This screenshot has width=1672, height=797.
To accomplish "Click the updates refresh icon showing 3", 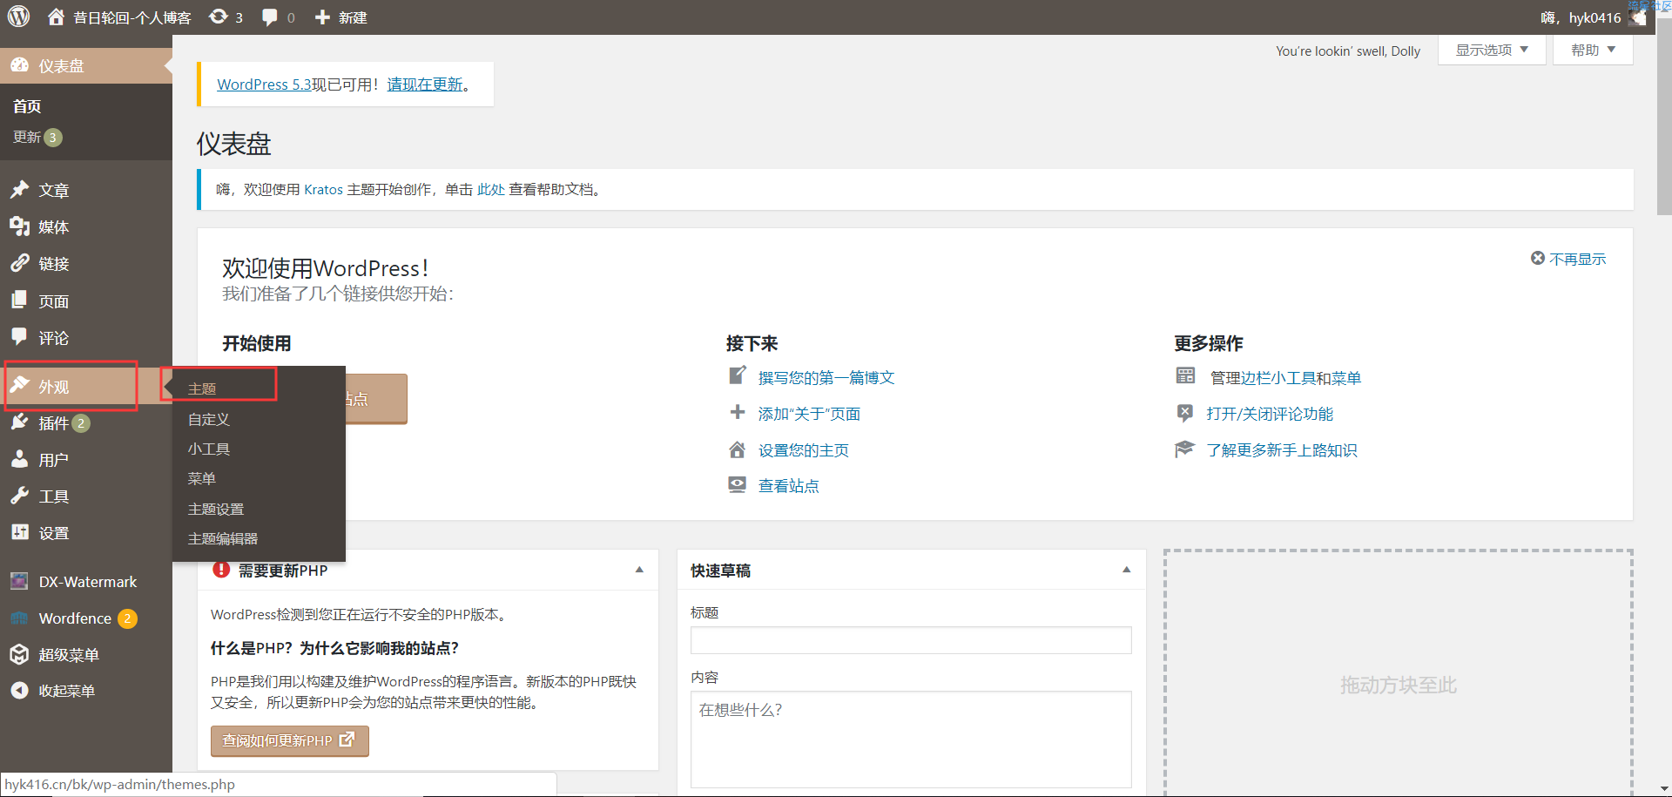I will pyautogui.click(x=219, y=17).
